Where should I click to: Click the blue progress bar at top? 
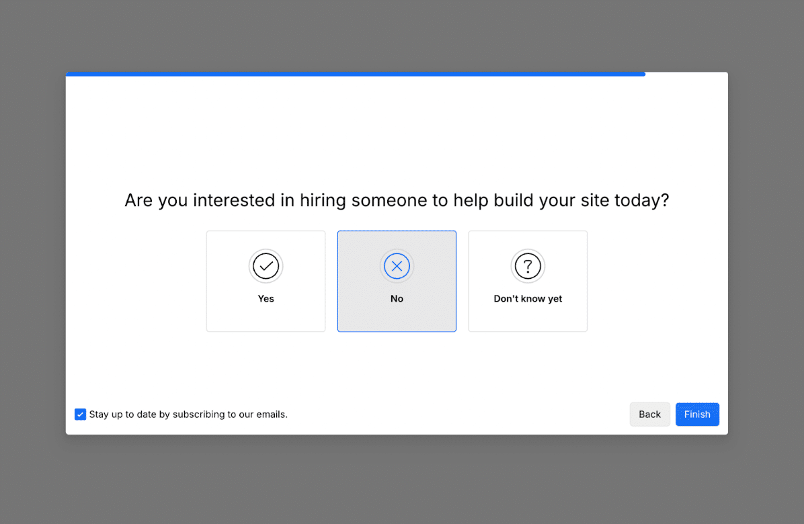(x=356, y=75)
